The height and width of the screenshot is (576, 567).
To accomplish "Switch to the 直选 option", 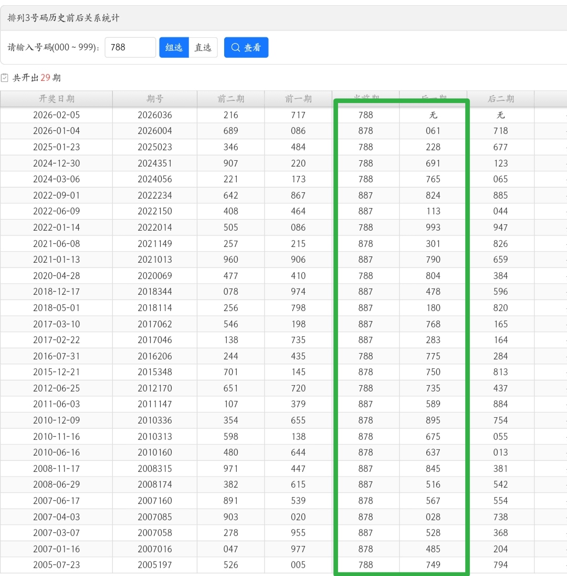I will (203, 47).
